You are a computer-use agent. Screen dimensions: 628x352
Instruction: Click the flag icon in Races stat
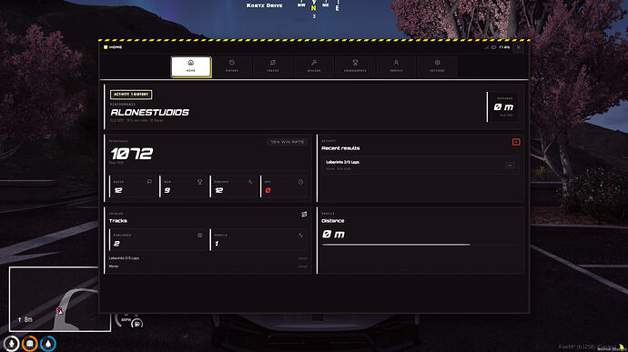point(149,182)
